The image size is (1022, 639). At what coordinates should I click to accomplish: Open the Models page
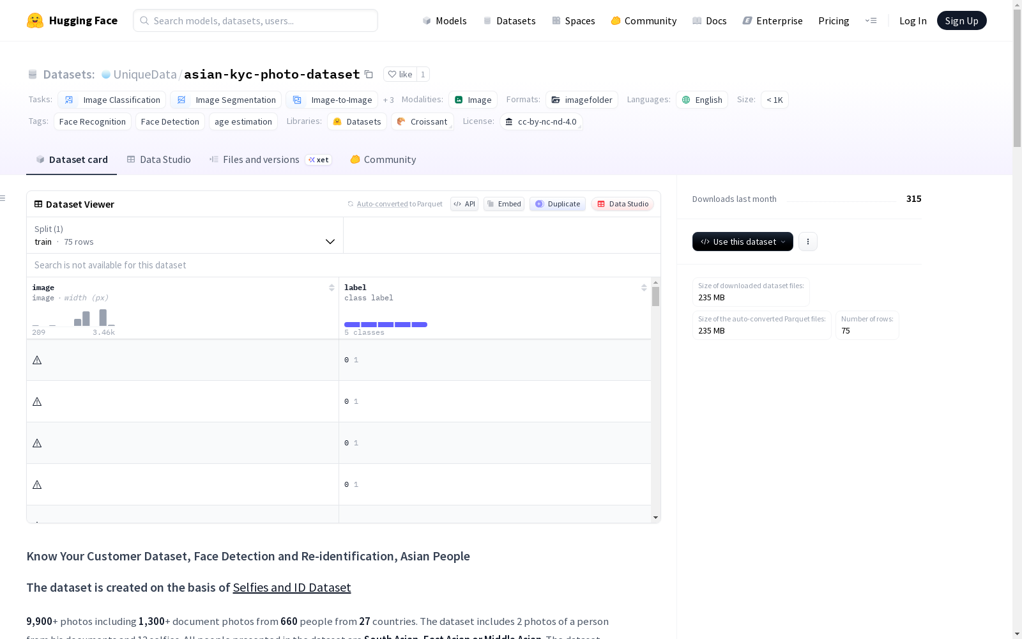(445, 20)
